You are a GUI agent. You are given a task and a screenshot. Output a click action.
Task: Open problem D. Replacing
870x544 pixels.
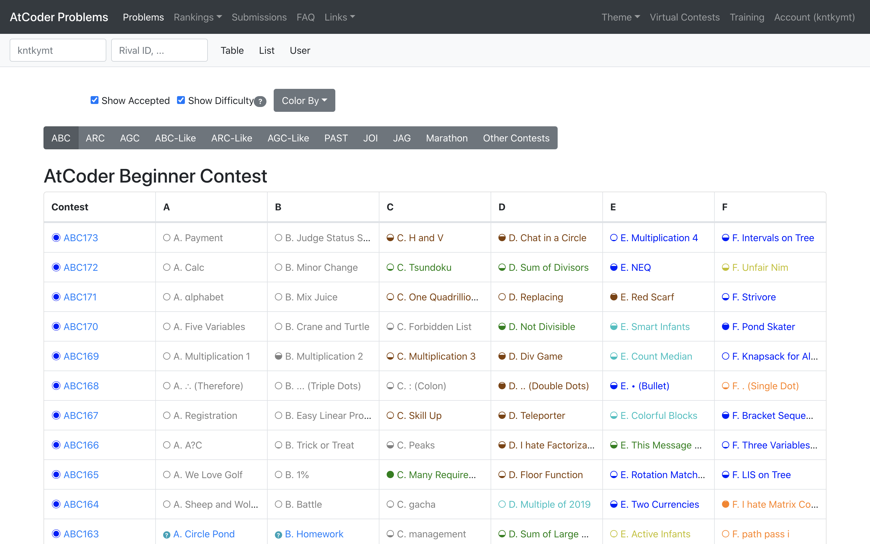536,297
